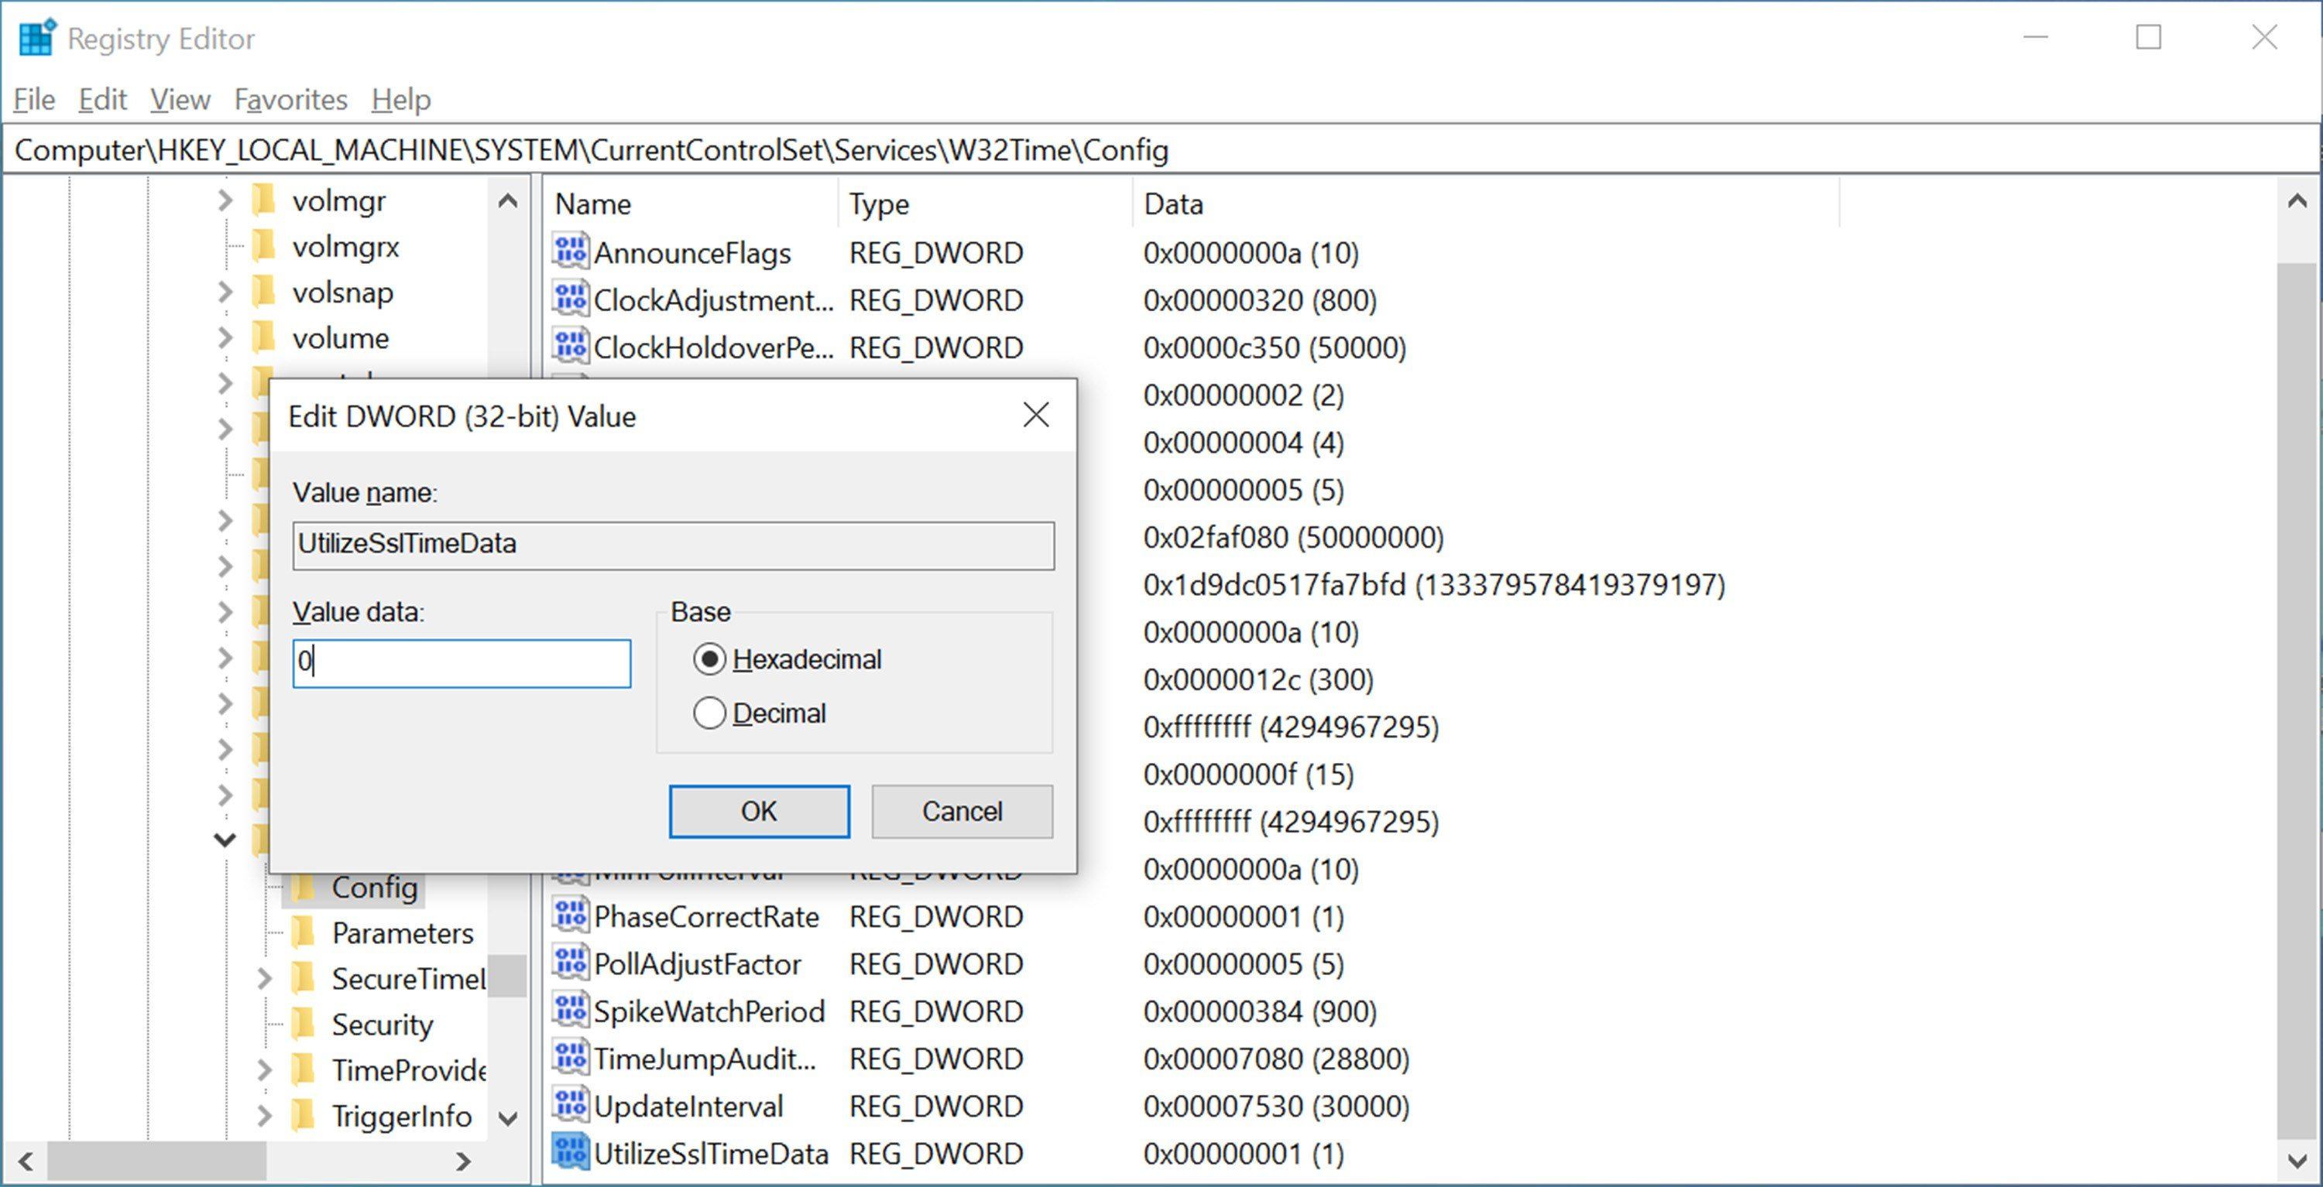This screenshot has height=1187, width=2323.
Task: Click the 0x00007530 (30000) data cell
Action: point(1276,1106)
